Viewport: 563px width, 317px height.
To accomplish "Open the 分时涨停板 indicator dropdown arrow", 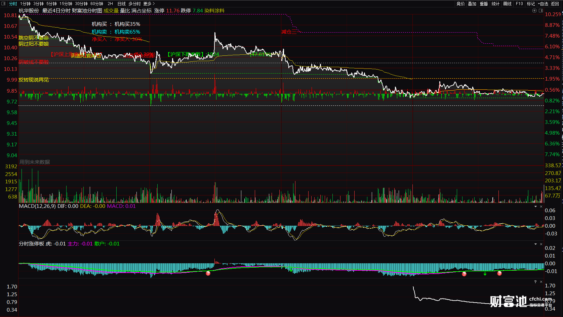I will (535, 244).
